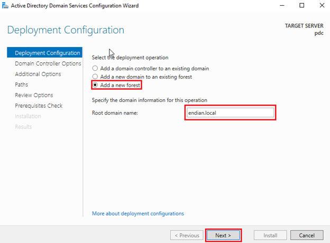Image resolution: width=330 pixels, height=243 pixels.
Task: Close the wizard window
Action: pos(322,5)
